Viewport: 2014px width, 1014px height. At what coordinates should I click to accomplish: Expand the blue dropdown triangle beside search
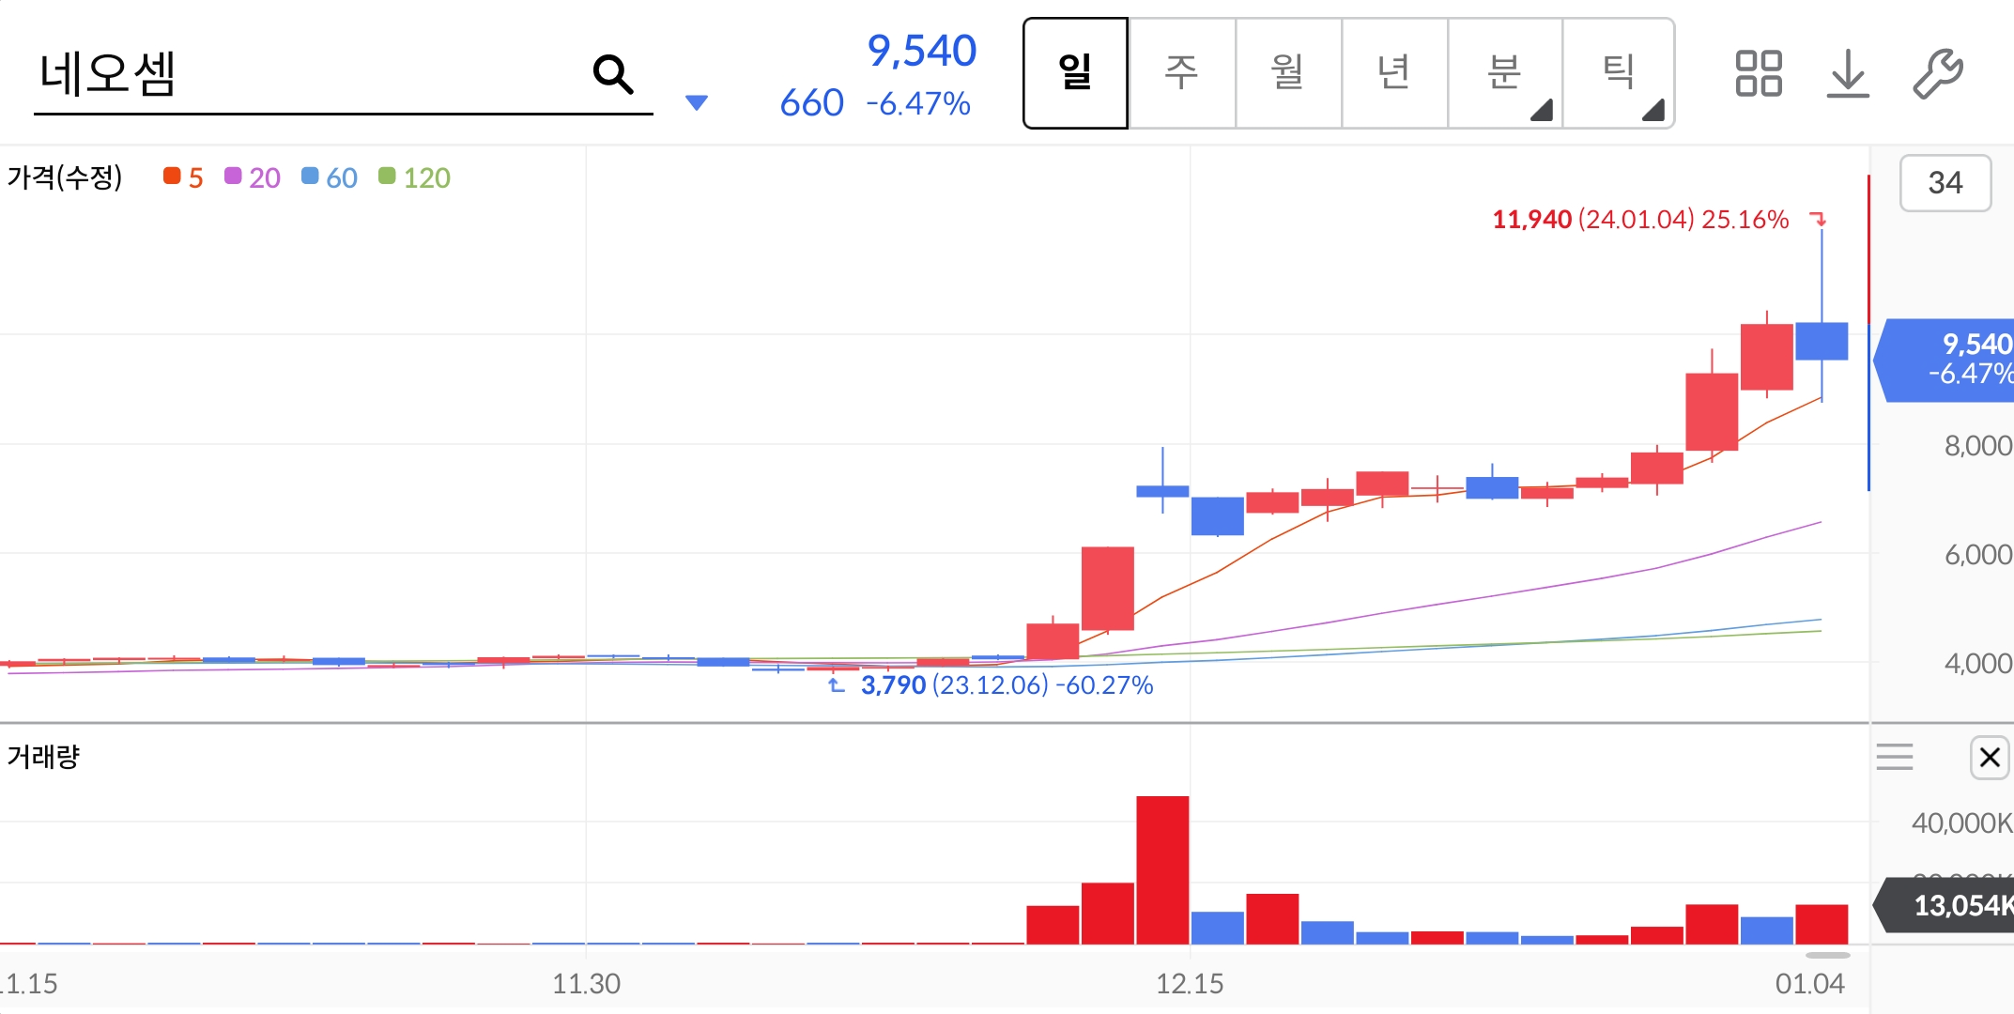click(x=696, y=102)
